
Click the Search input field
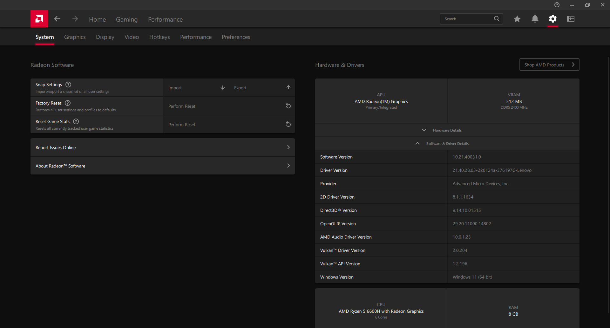click(466, 19)
